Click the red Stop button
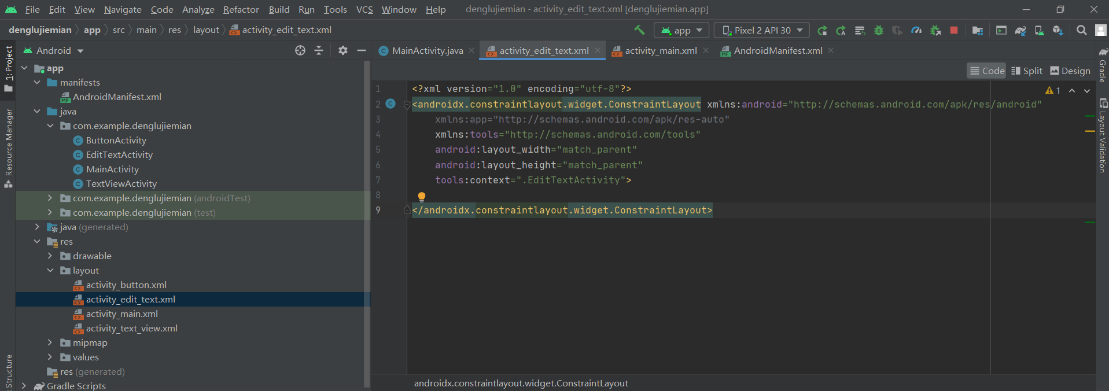The width and height of the screenshot is (1109, 391). [x=954, y=30]
